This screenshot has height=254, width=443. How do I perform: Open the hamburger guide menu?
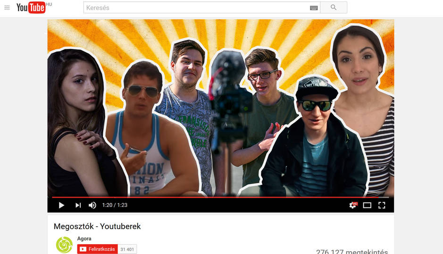(7, 8)
